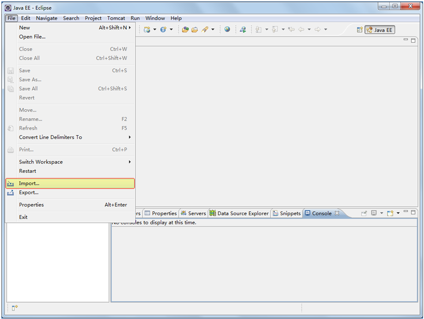Open the Help menu
Image resolution: width=424 pixels, height=319 pixels.
176,18
